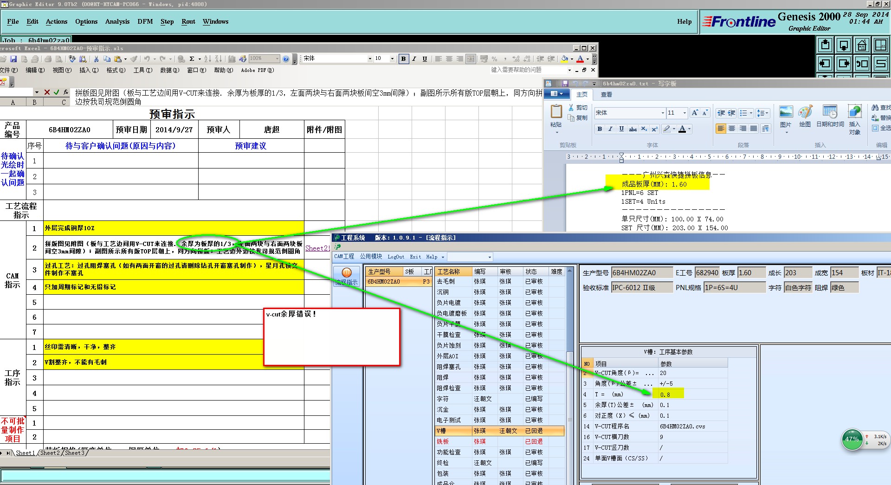The height and width of the screenshot is (485, 891).
Task: Click Excel's red font color A icon
Action: tap(580, 59)
